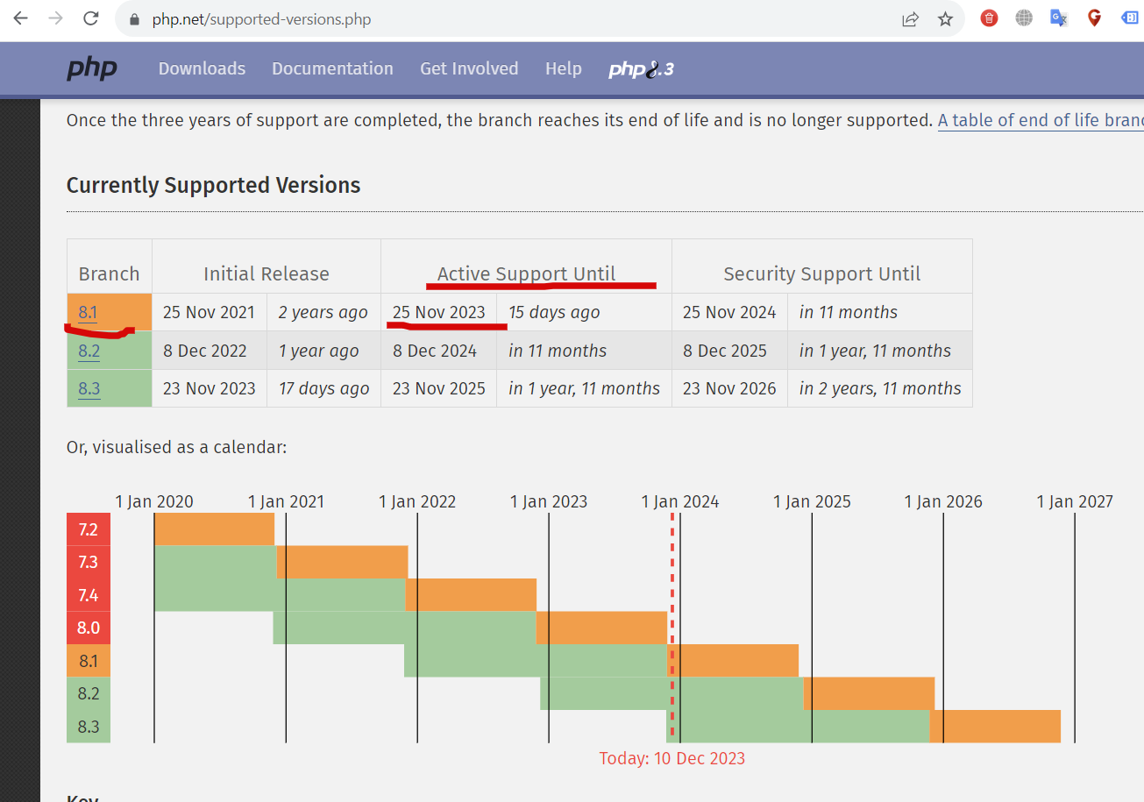The width and height of the screenshot is (1144, 802).
Task: Open the Downloads menu item
Action: (x=202, y=68)
